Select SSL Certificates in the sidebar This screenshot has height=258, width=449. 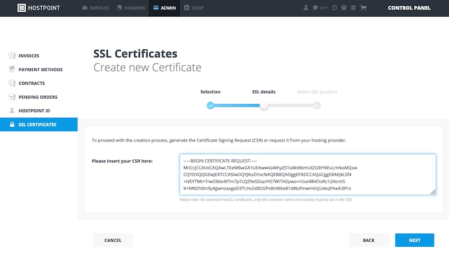click(39, 125)
